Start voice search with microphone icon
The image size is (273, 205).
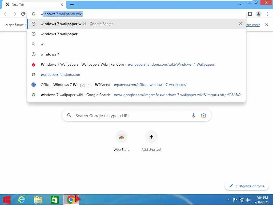point(194,115)
